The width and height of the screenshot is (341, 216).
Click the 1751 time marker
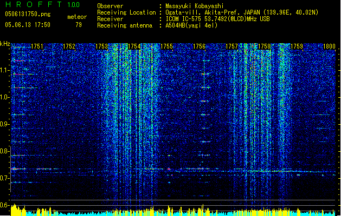[x=37, y=46]
